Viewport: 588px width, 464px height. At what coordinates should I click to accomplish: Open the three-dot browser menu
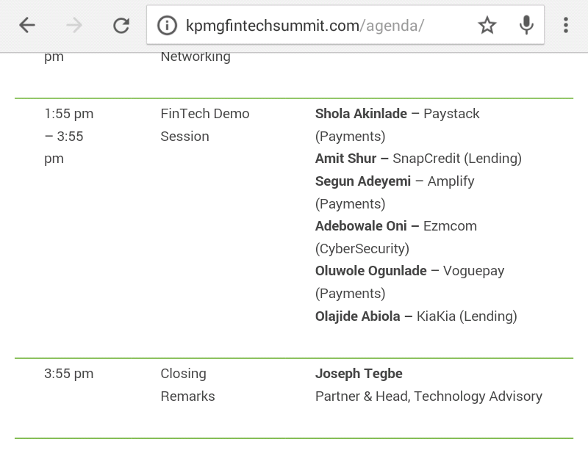pyautogui.click(x=566, y=25)
